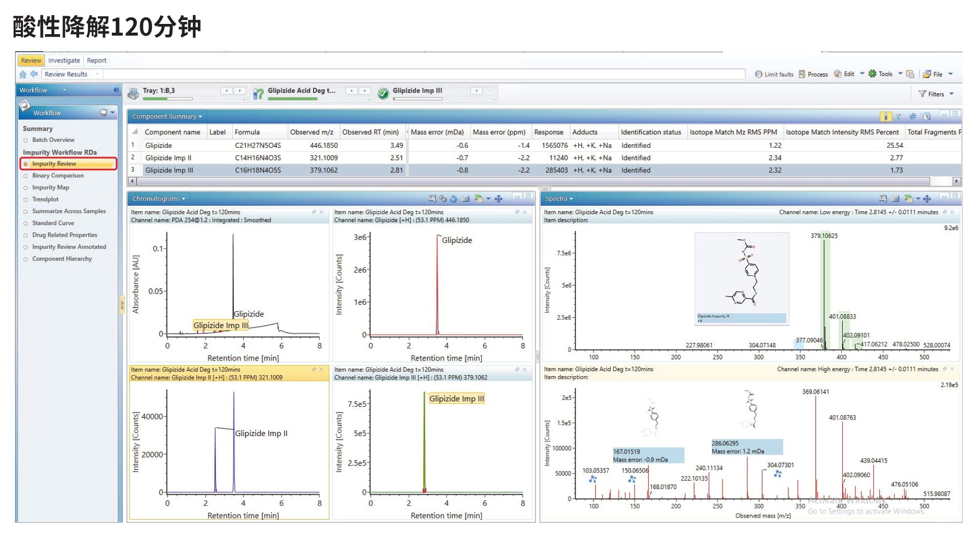This screenshot has height=541, width=977.
Task: Close the Glipizide Imp II chromatogram pane
Action: [321, 370]
